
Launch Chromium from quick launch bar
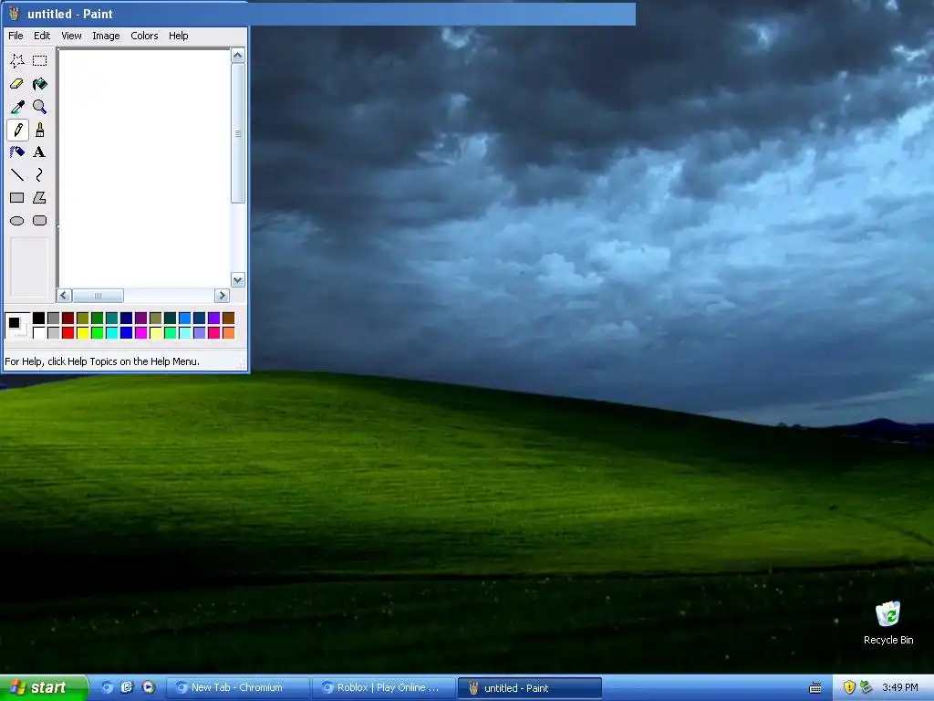(108, 687)
